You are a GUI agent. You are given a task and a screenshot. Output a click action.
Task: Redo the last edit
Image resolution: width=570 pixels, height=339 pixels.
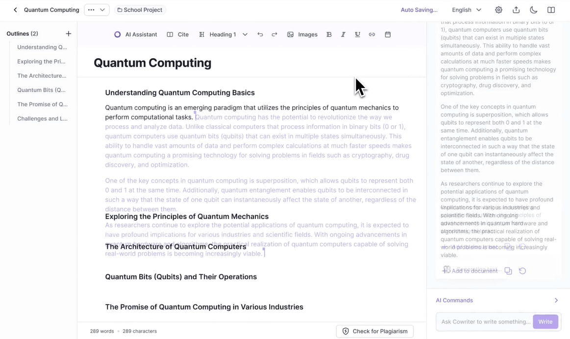pyautogui.click(x=274, y=34)
